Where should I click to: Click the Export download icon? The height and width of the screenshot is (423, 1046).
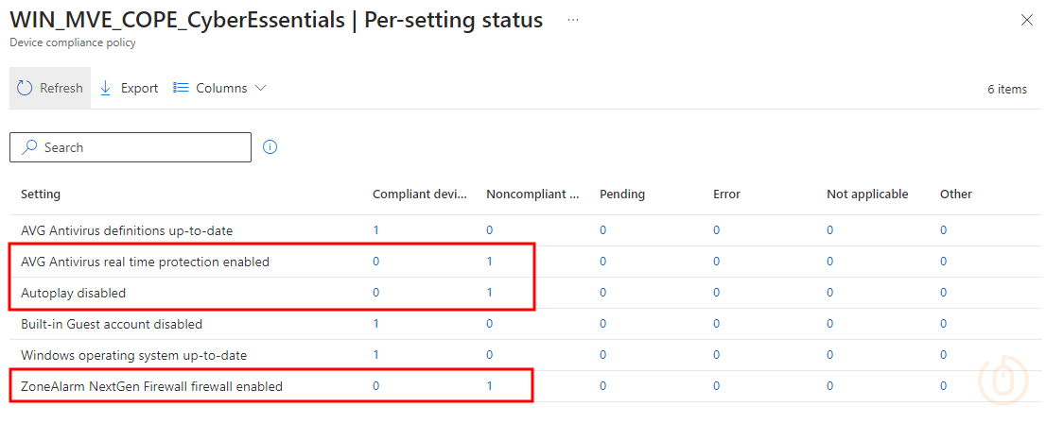105,88
